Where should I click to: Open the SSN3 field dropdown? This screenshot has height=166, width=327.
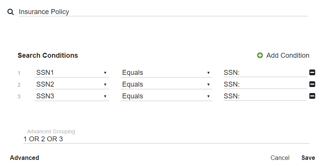tap(72, 96)
